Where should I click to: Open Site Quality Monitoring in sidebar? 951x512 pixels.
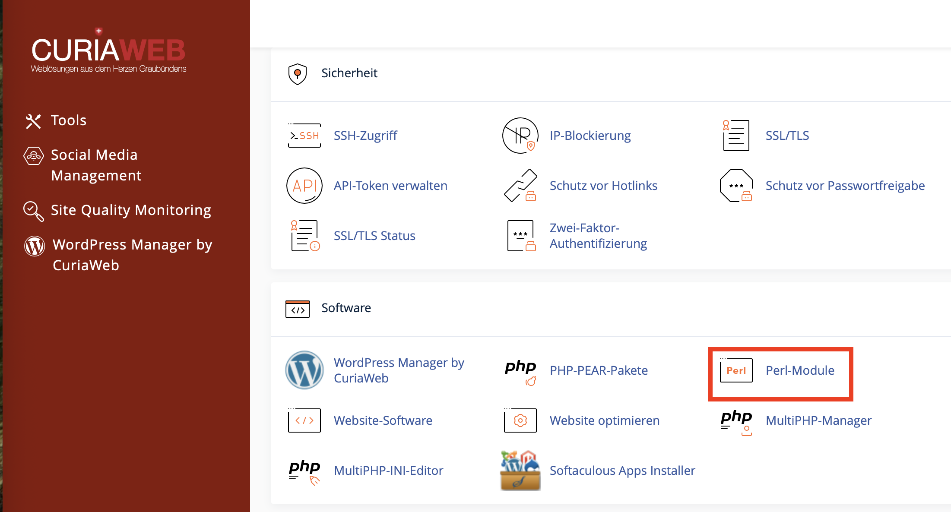pos(131,210)
